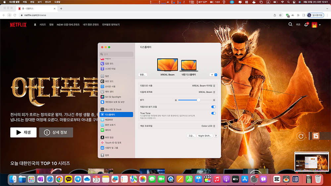
Task: Open the 파일 menu
Action: (25, 2)
